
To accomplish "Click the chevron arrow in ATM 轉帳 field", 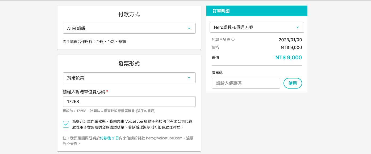I will (189, 28).
